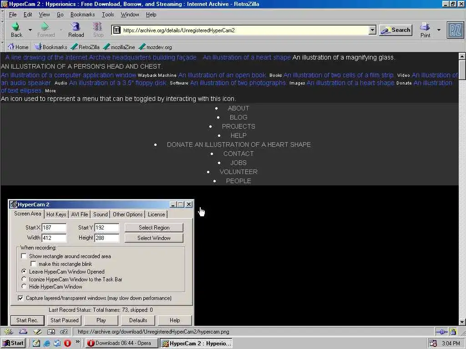Viewport: 466px width, 349px height.
Task: Open the Tools menu
Action: pyautogui.click(x=108, y=15)
